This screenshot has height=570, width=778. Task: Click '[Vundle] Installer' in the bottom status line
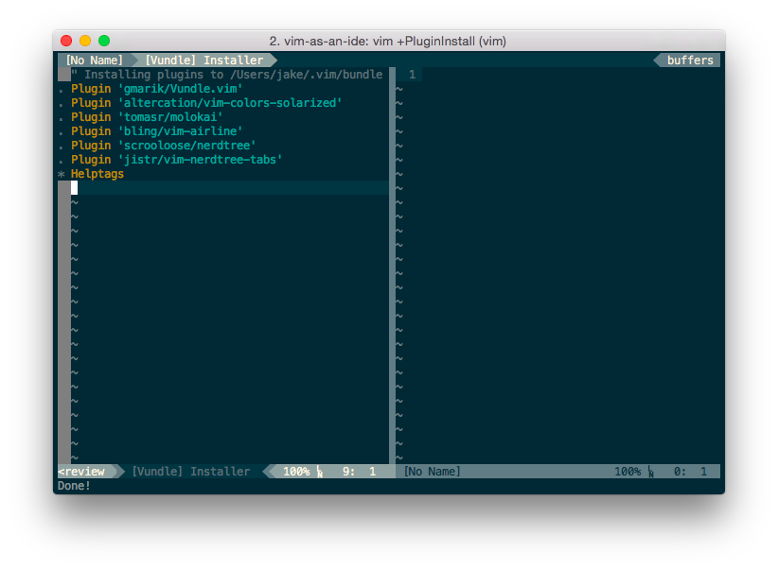191,472
